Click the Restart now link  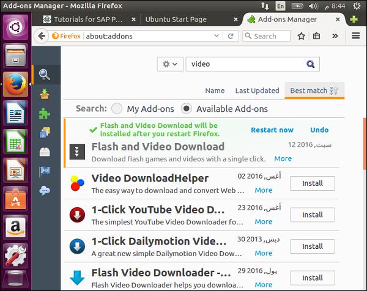tap(272, 130)
